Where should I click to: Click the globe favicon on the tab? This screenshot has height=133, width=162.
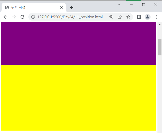pos(7,7)
